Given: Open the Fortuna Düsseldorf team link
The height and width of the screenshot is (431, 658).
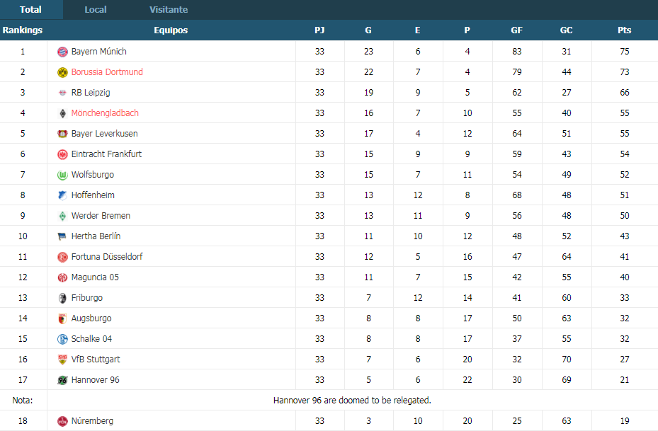Looking at the screenshot, I should click(x=107, y=257).
